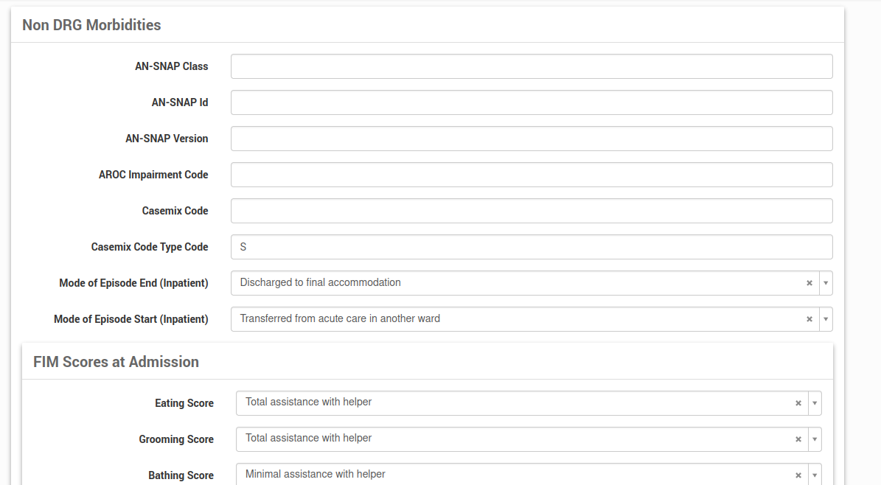Clear the Eating Score selection

[798, 403]
